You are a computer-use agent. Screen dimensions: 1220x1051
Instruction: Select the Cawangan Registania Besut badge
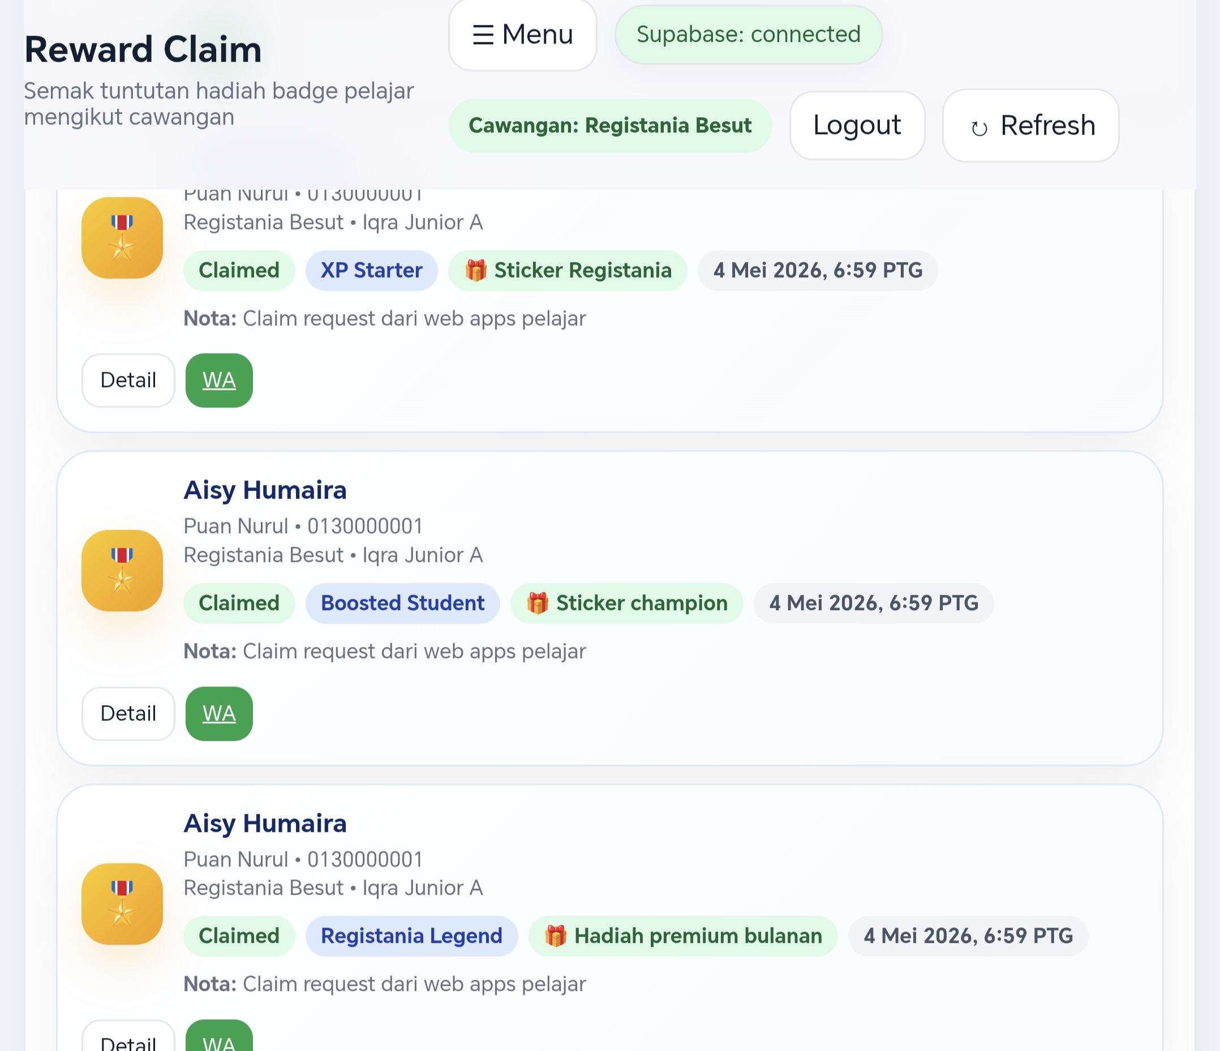click(610, 126)
